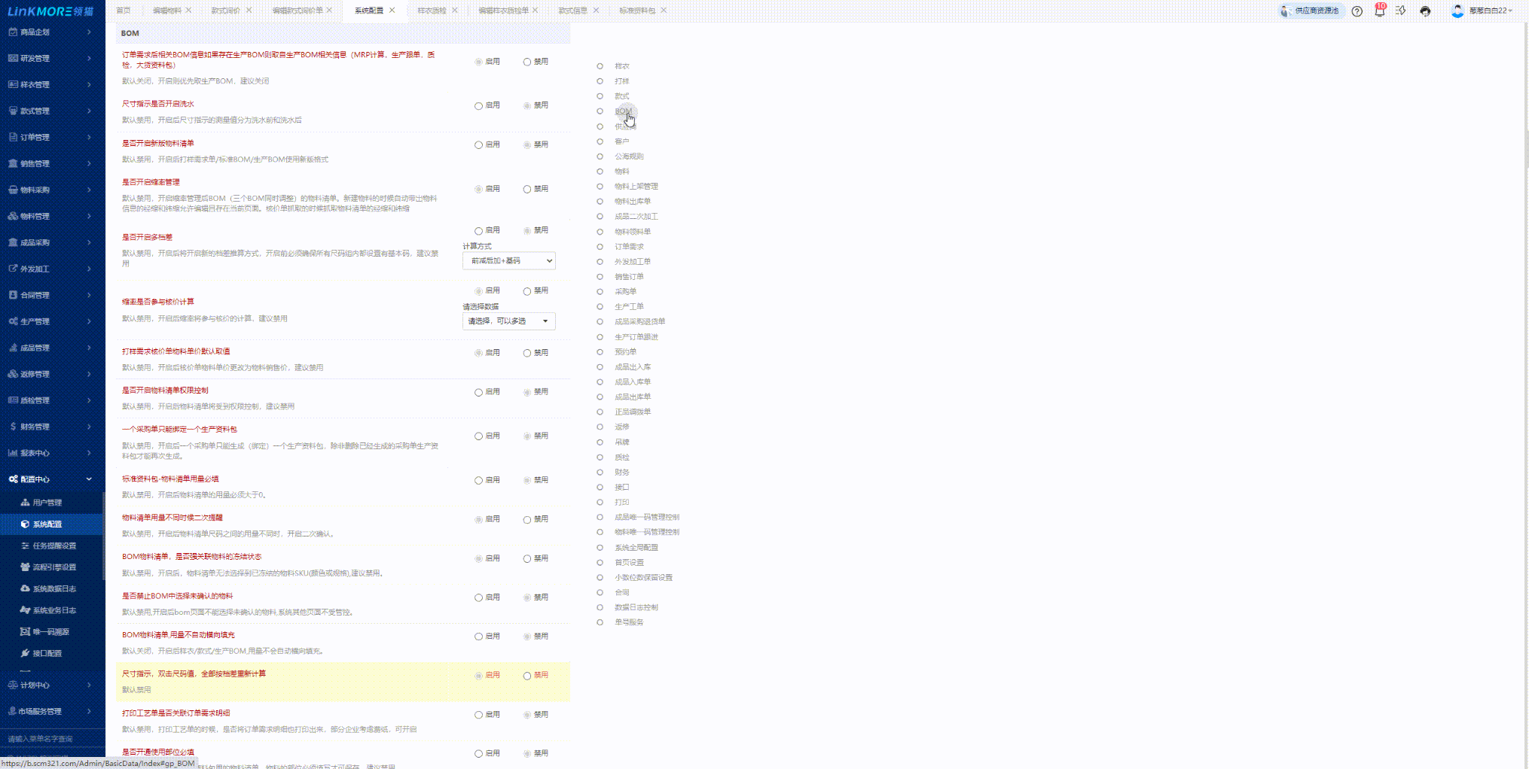Expand the 生产管理 sidebar menu

[51, 321]
